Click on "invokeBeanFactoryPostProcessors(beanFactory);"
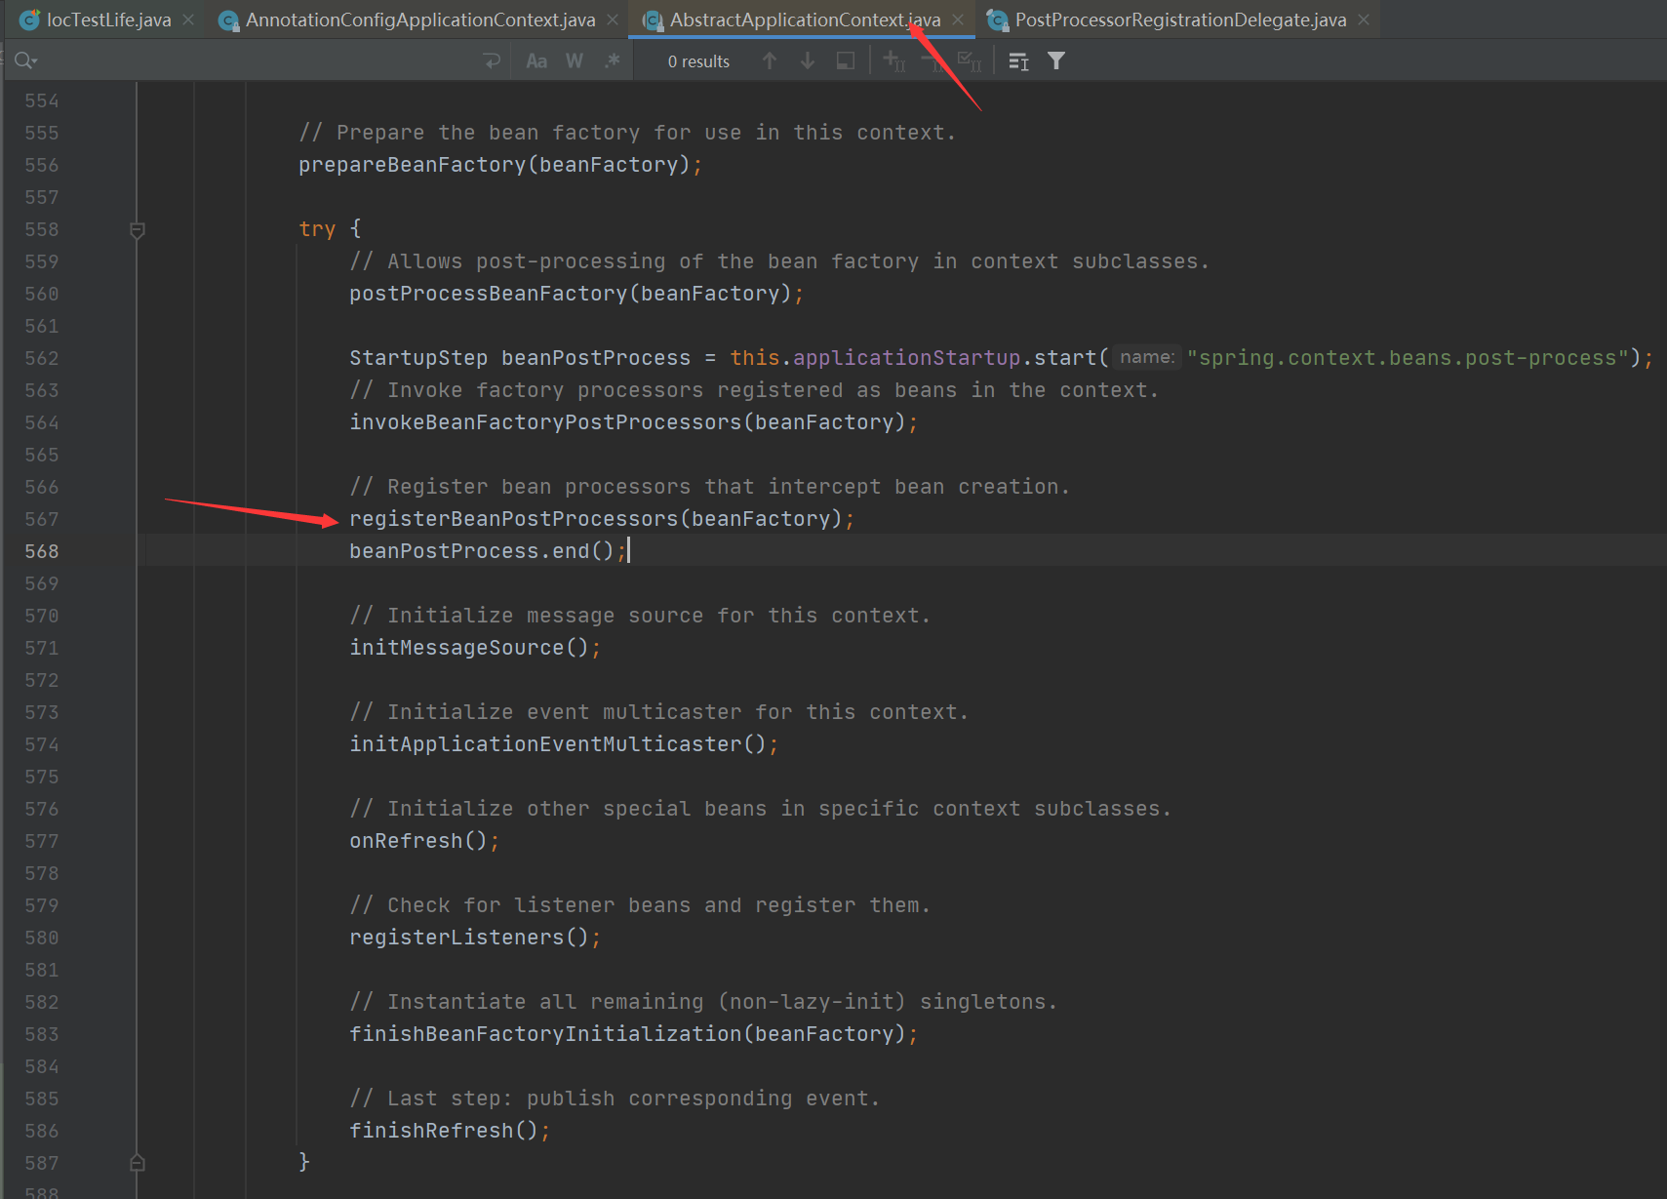 tap(634, 422)
